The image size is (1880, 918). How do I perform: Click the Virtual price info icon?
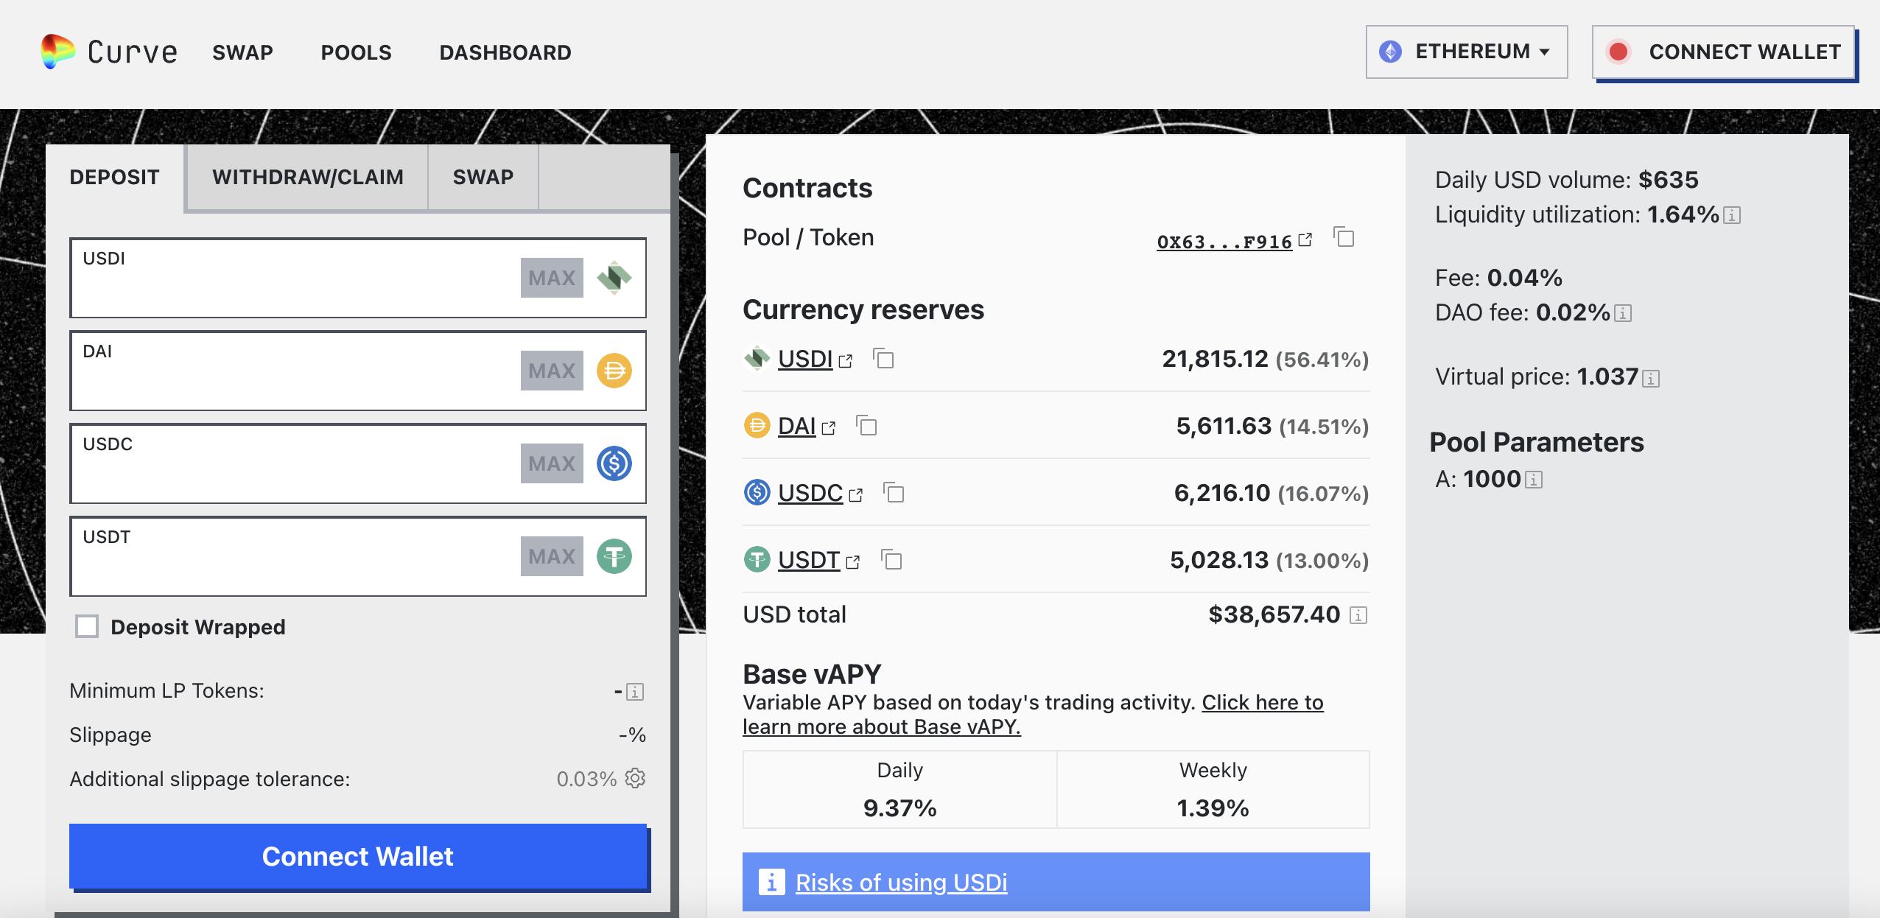[1651, 379]
